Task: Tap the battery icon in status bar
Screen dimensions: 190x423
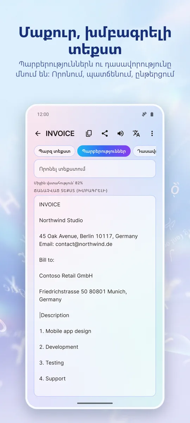Action: point(152,114)
